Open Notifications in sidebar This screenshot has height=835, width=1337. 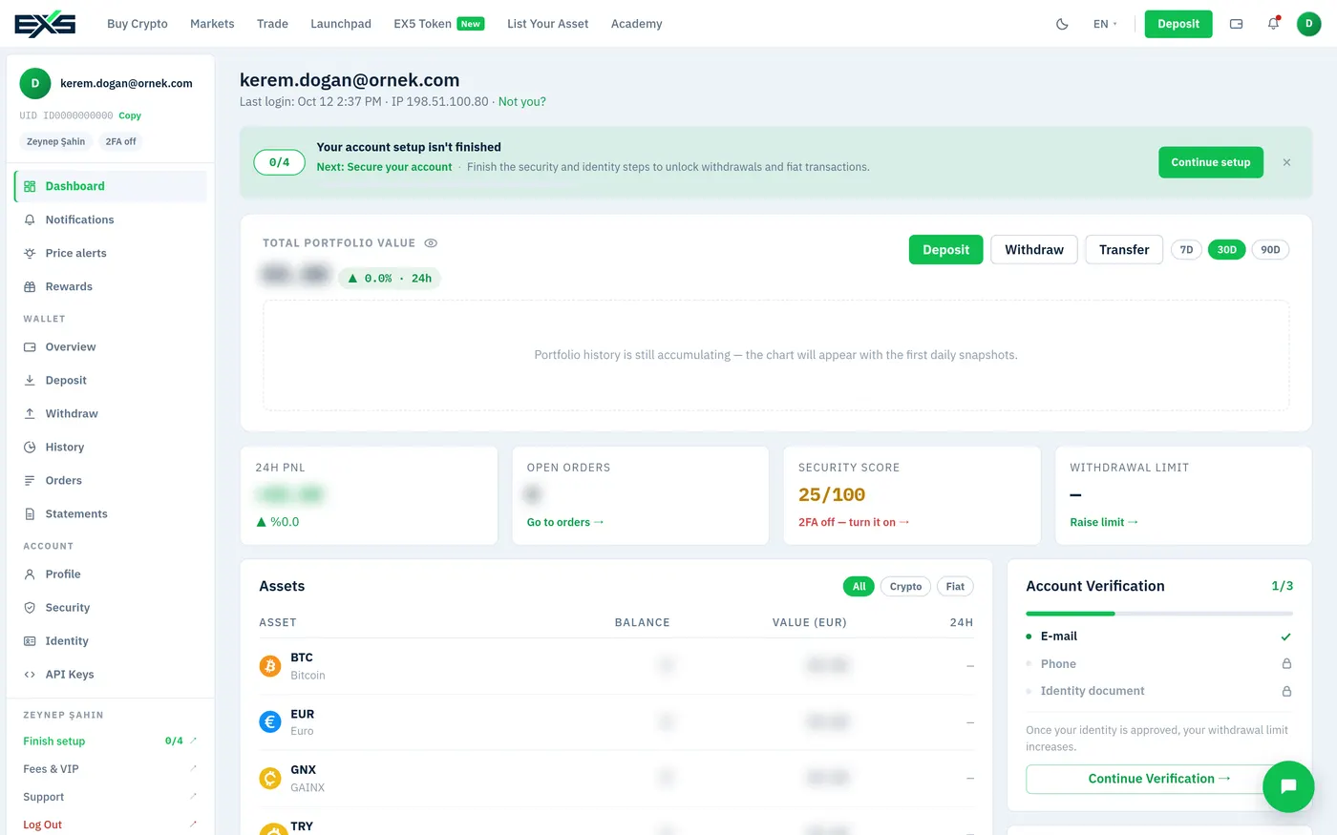coord(111,219)
